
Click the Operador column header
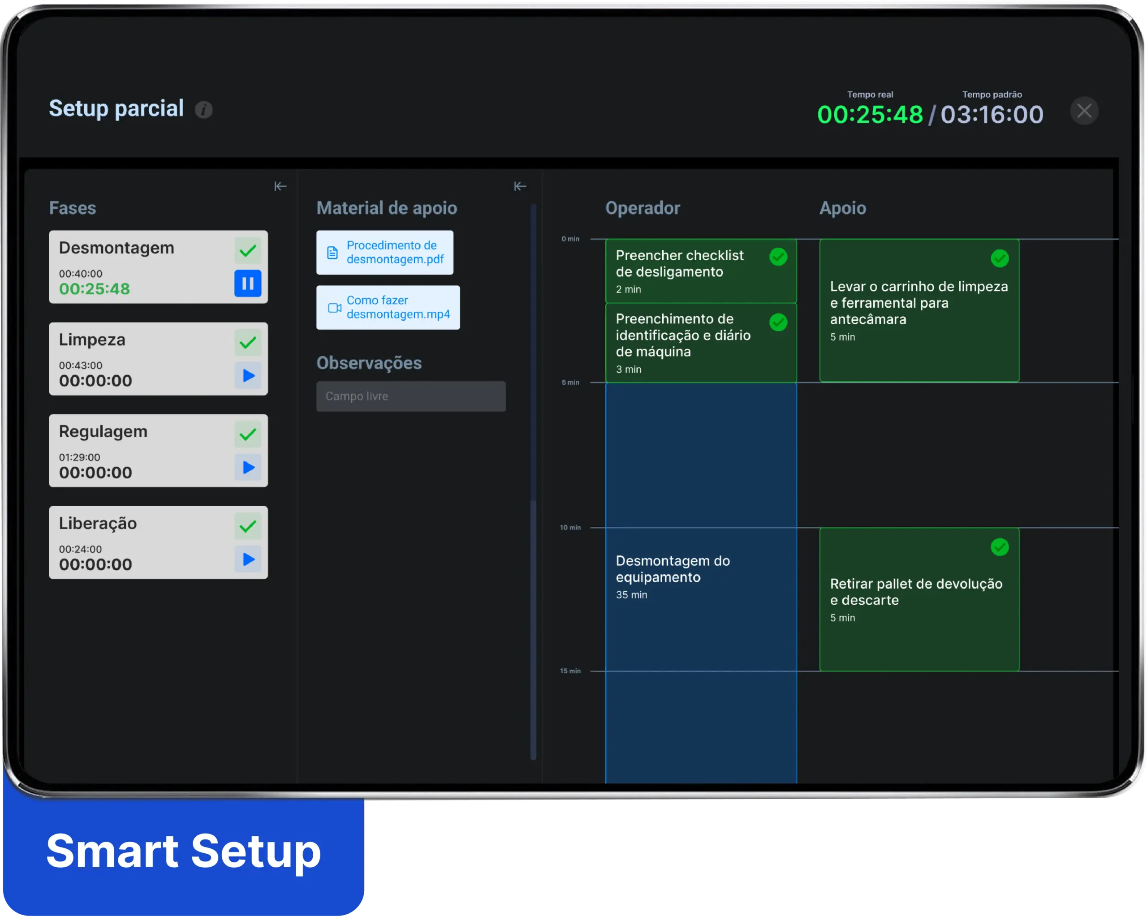click(x=642, y=208)
